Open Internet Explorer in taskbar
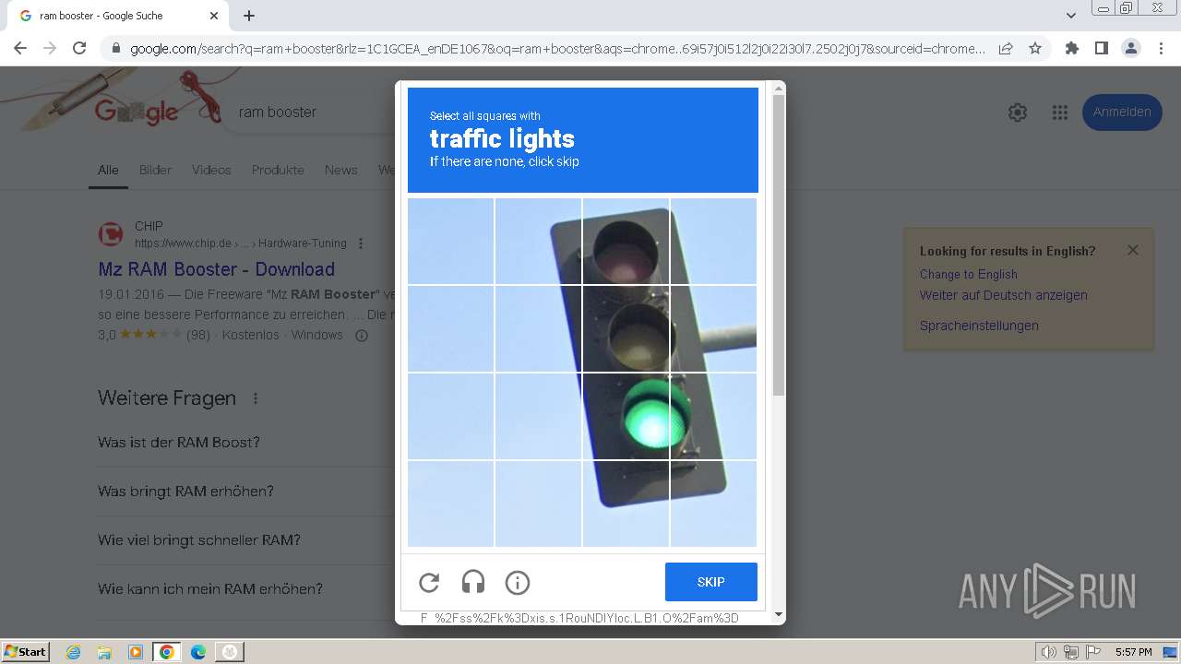Screen dimensions: 1181x664 coord(74,652)
